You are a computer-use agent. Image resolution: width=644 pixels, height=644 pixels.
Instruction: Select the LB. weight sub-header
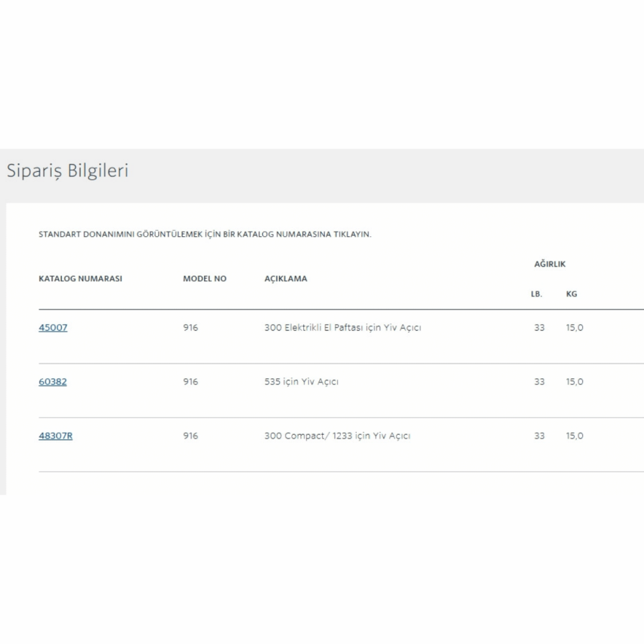536,294
